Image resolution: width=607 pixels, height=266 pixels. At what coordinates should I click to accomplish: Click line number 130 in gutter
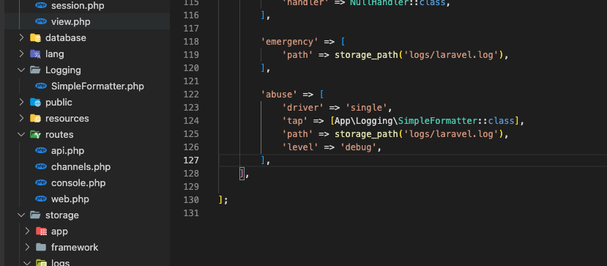click(x=191, y=200)
